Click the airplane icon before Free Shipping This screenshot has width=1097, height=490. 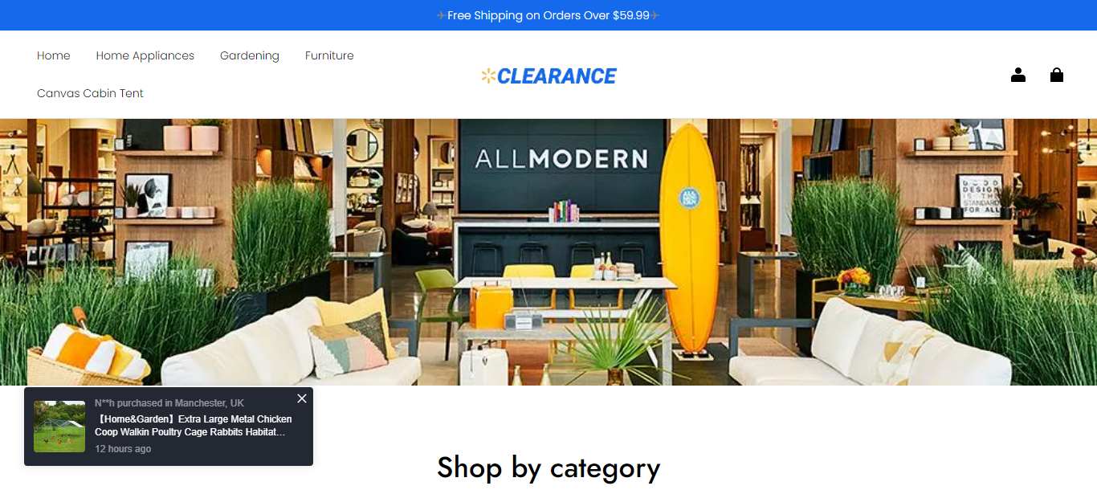point(442,15)
